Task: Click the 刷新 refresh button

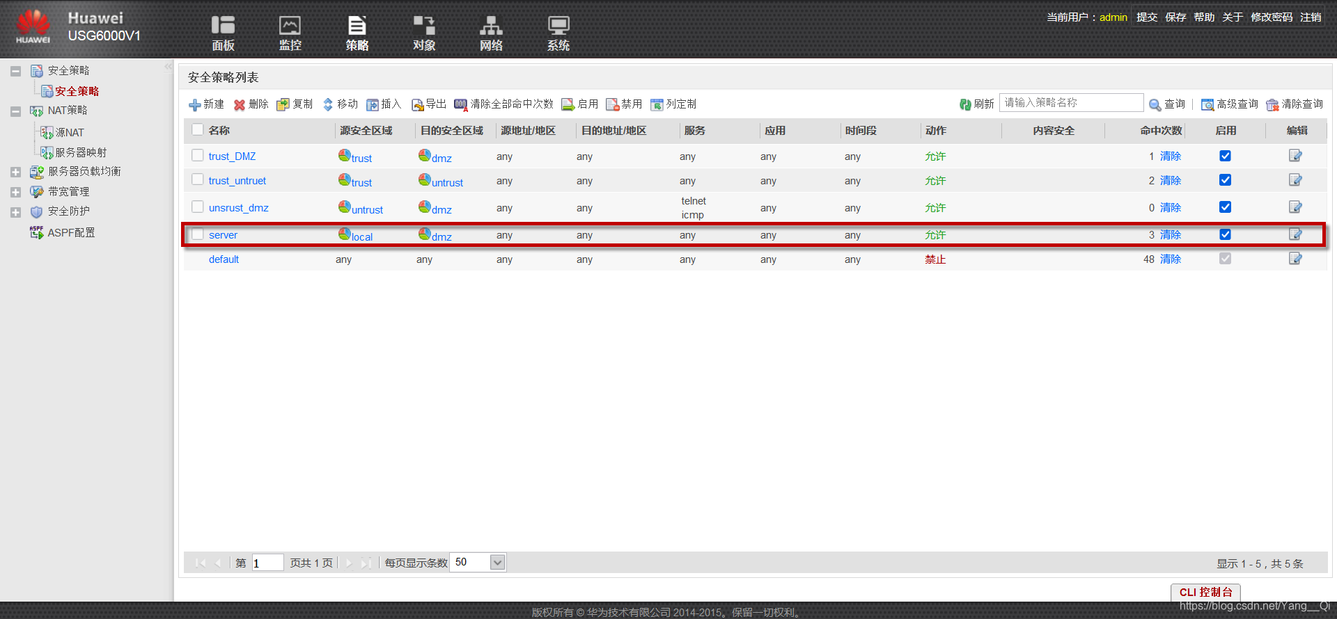Action: [x=976, y=104]
